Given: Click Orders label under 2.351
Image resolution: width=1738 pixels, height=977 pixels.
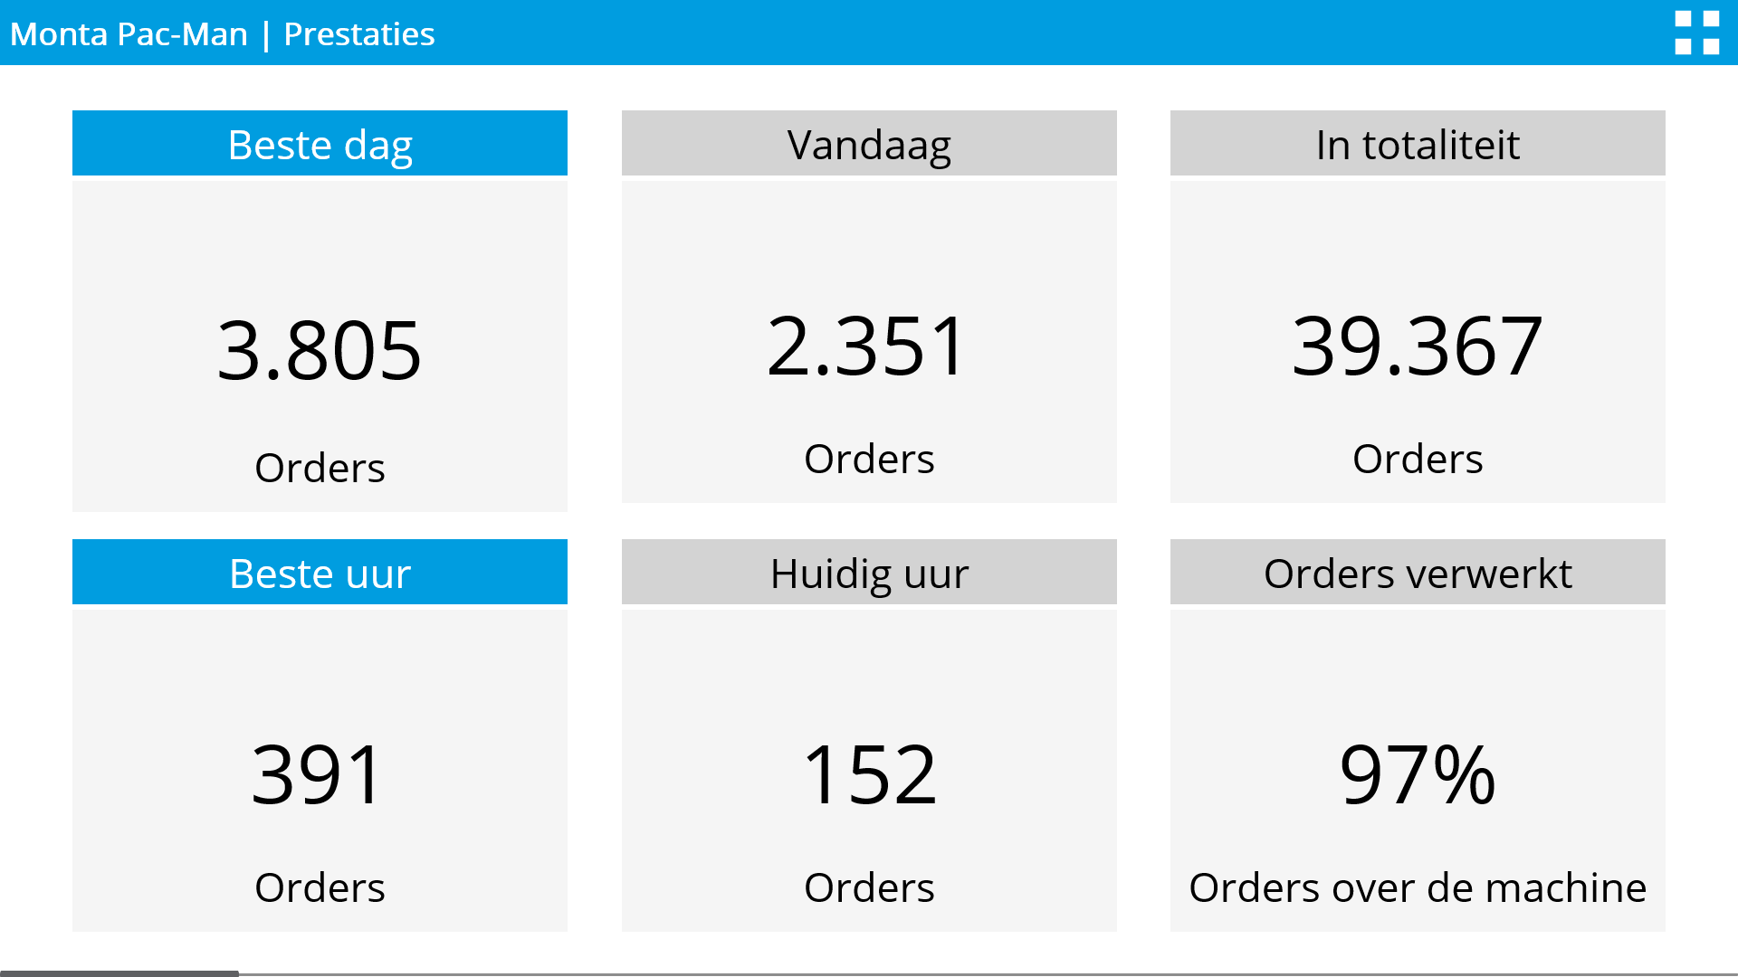Looking at the screenshot, I should [x=869, y=459].
